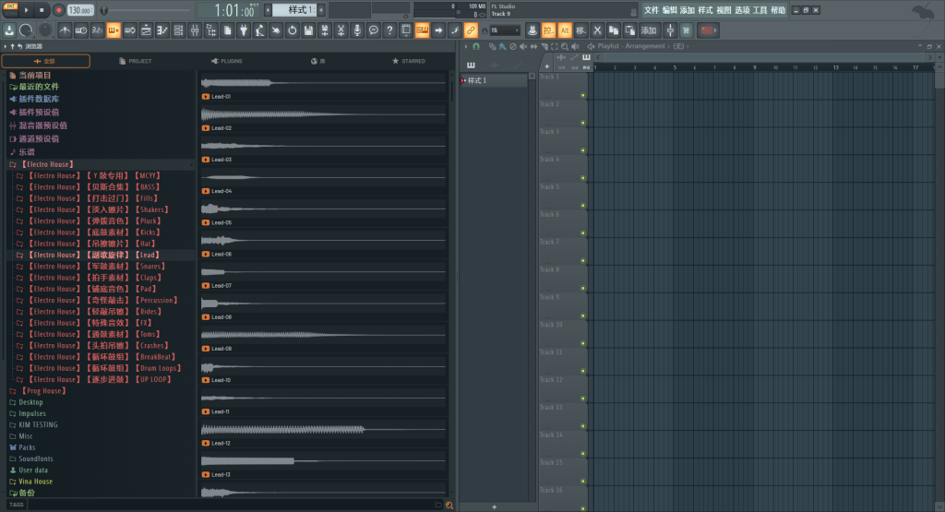Click the microphone one-click recording icon
This screenshot has height=512, width=945.
click(357, 30)
